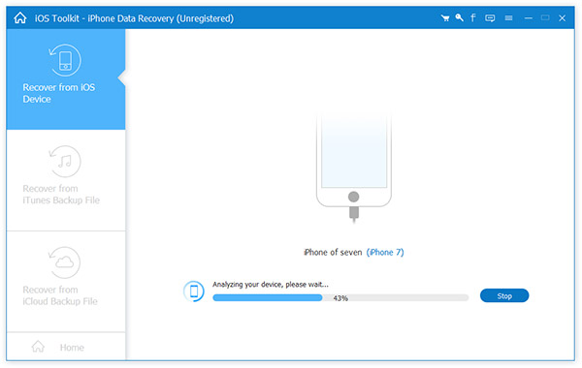Click 'Analyzing your device, please wait...' text
The width and height of the screenshot is (582, 368).
click(271, 285)
